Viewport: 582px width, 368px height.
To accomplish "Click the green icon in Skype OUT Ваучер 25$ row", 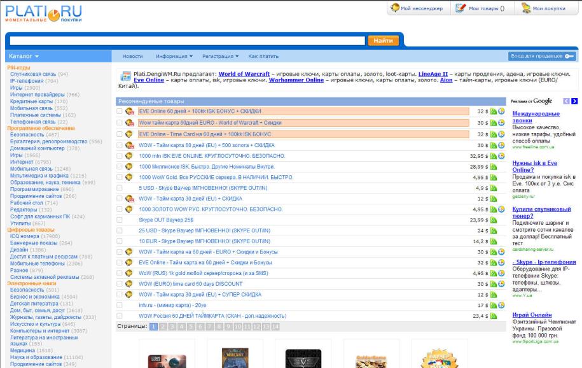I will pyautogui.click(x=494, y=220).
